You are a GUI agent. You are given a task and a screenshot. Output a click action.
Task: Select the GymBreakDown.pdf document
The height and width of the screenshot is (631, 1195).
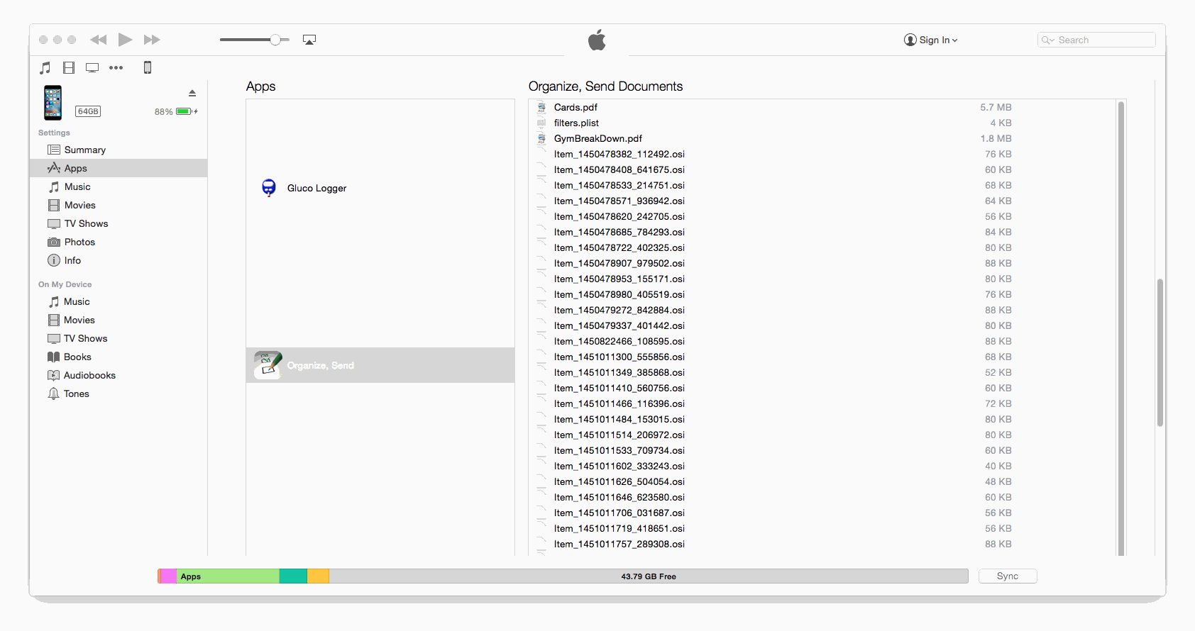pos(597,139)
